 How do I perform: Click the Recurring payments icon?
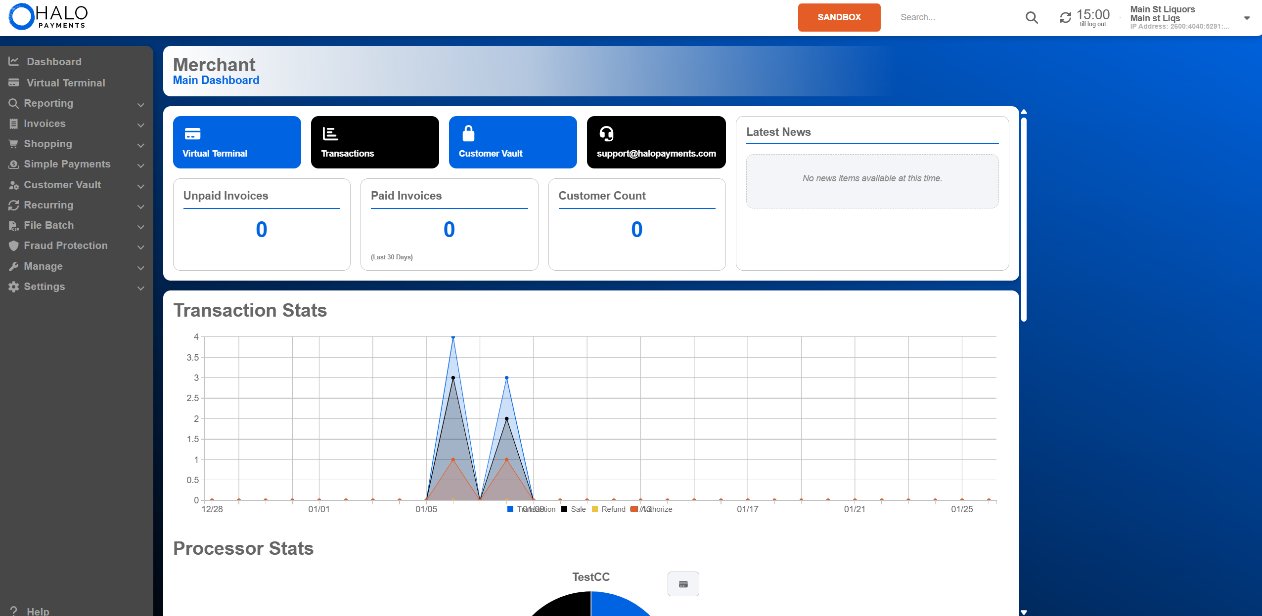point(14,205)
